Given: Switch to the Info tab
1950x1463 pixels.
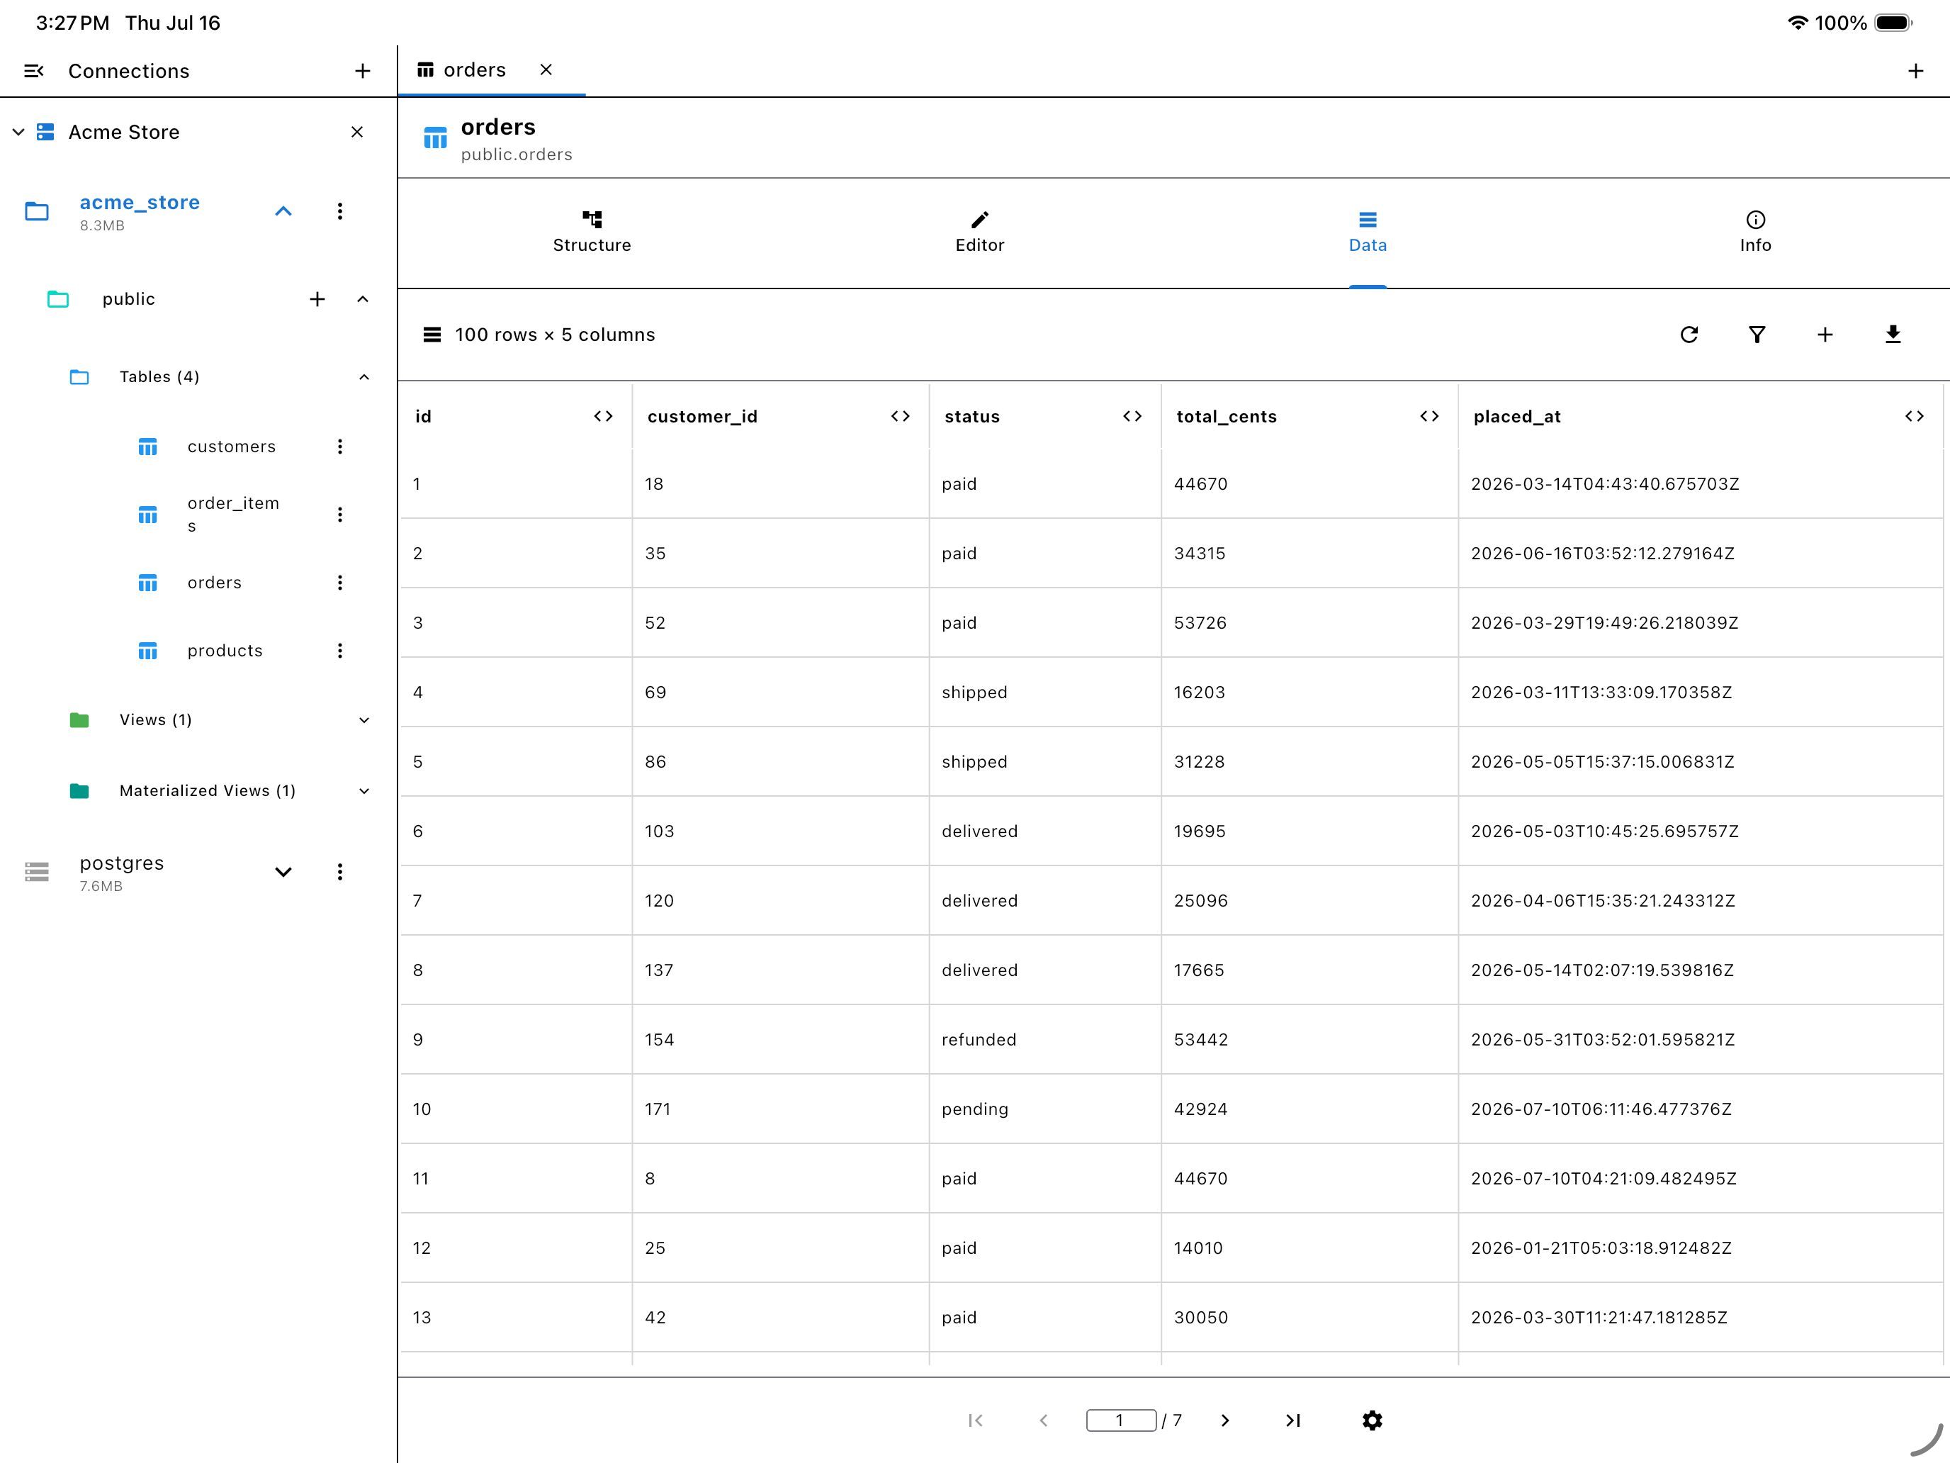Looking at the screenshot, I should (1755, 232).
